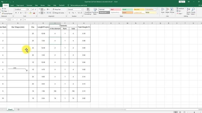Apply the Neutral cell style
The width and height of the screenshot is (202, 113).
139,9
